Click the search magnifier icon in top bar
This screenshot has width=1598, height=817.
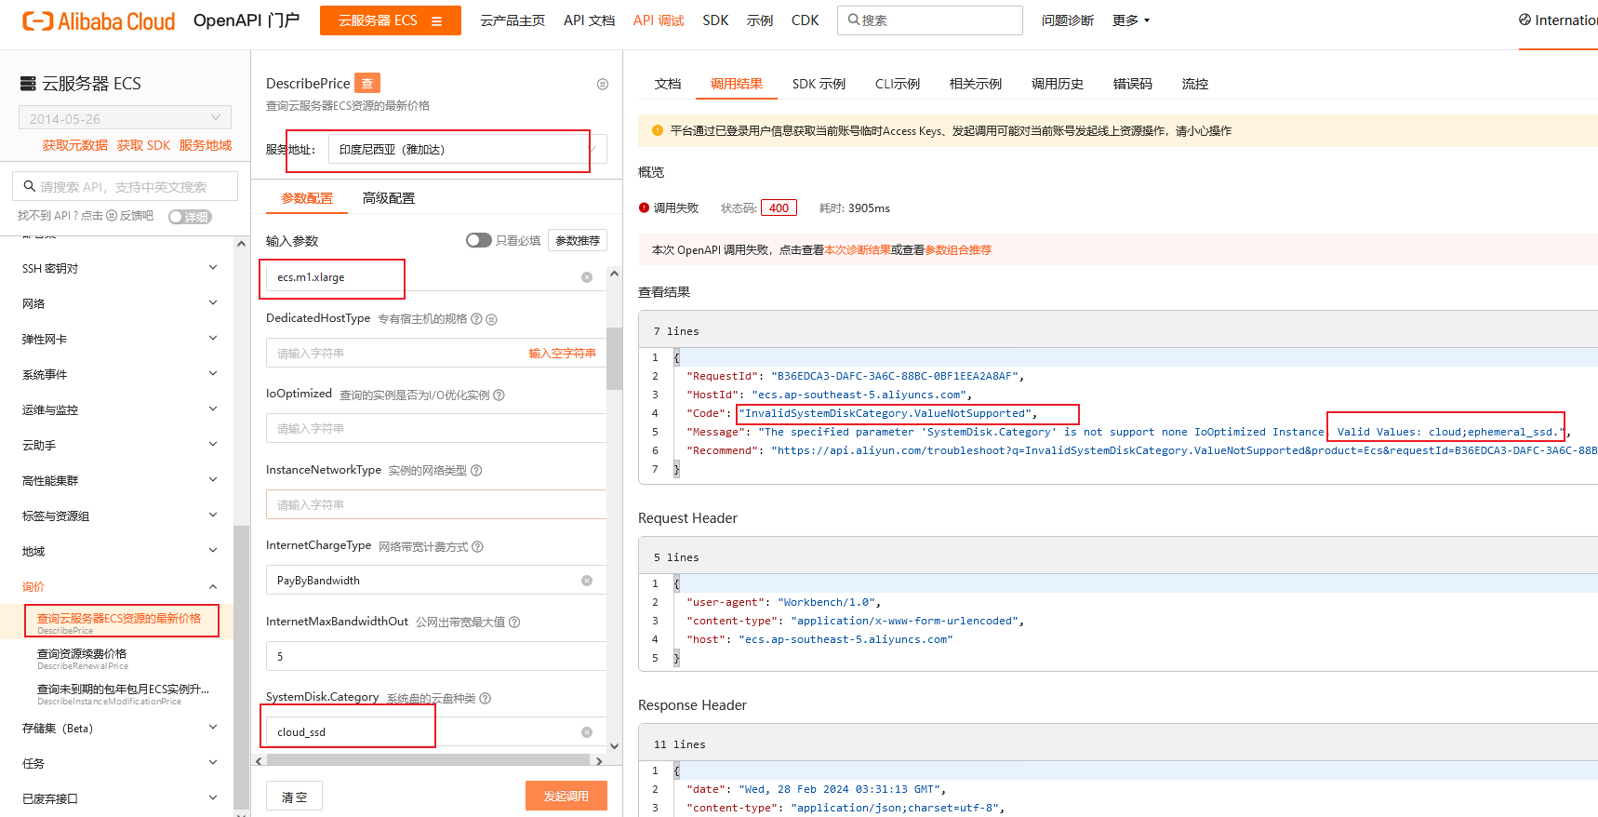pyautogui.click(x=854, y=20)
